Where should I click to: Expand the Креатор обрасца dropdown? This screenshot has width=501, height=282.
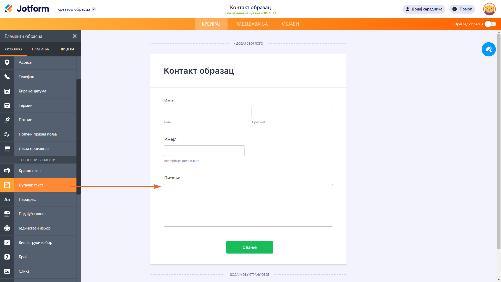tap(94, 9)
